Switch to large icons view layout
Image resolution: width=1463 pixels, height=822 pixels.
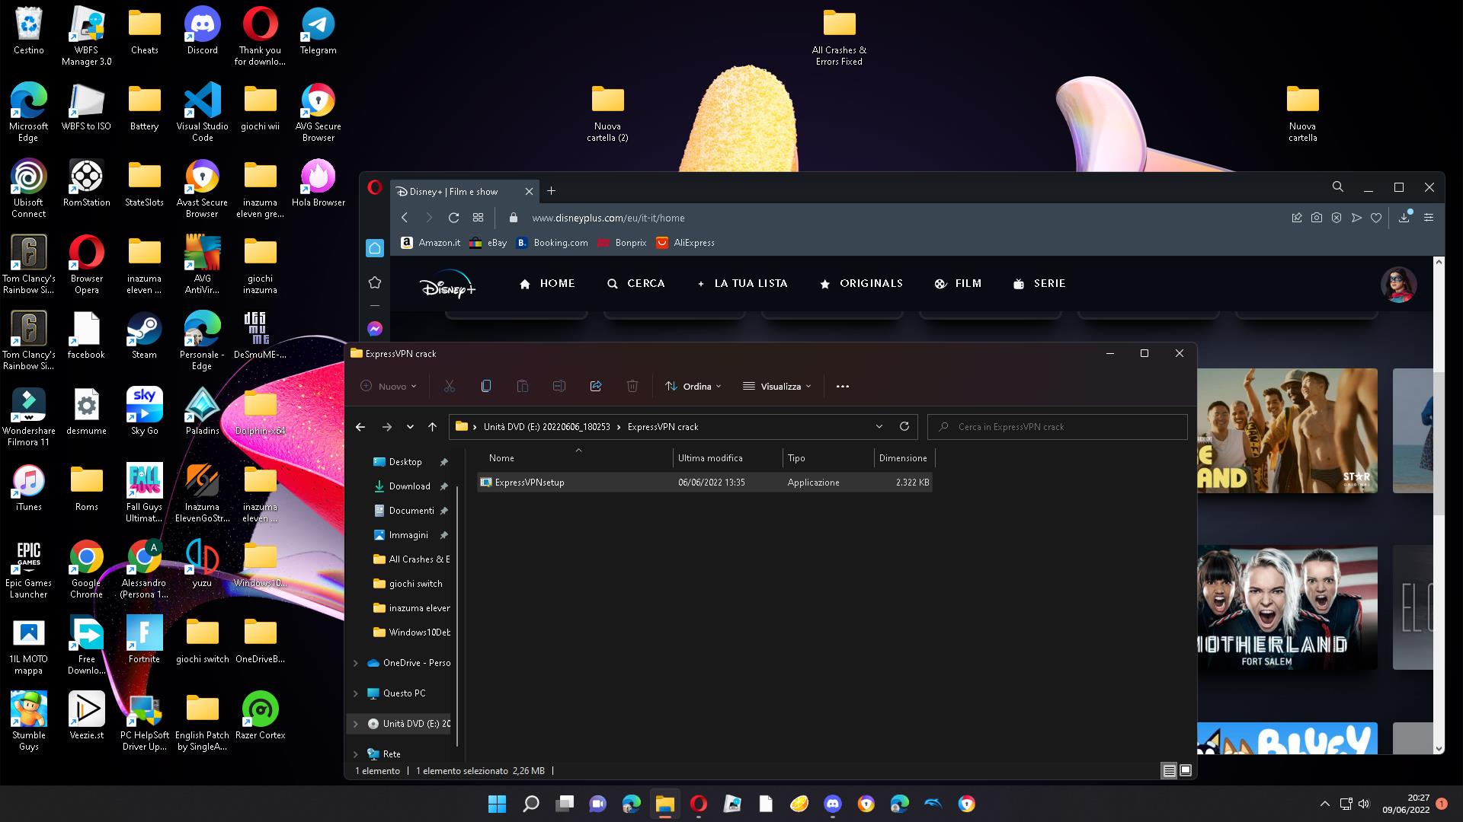(x=1186, y=771)
